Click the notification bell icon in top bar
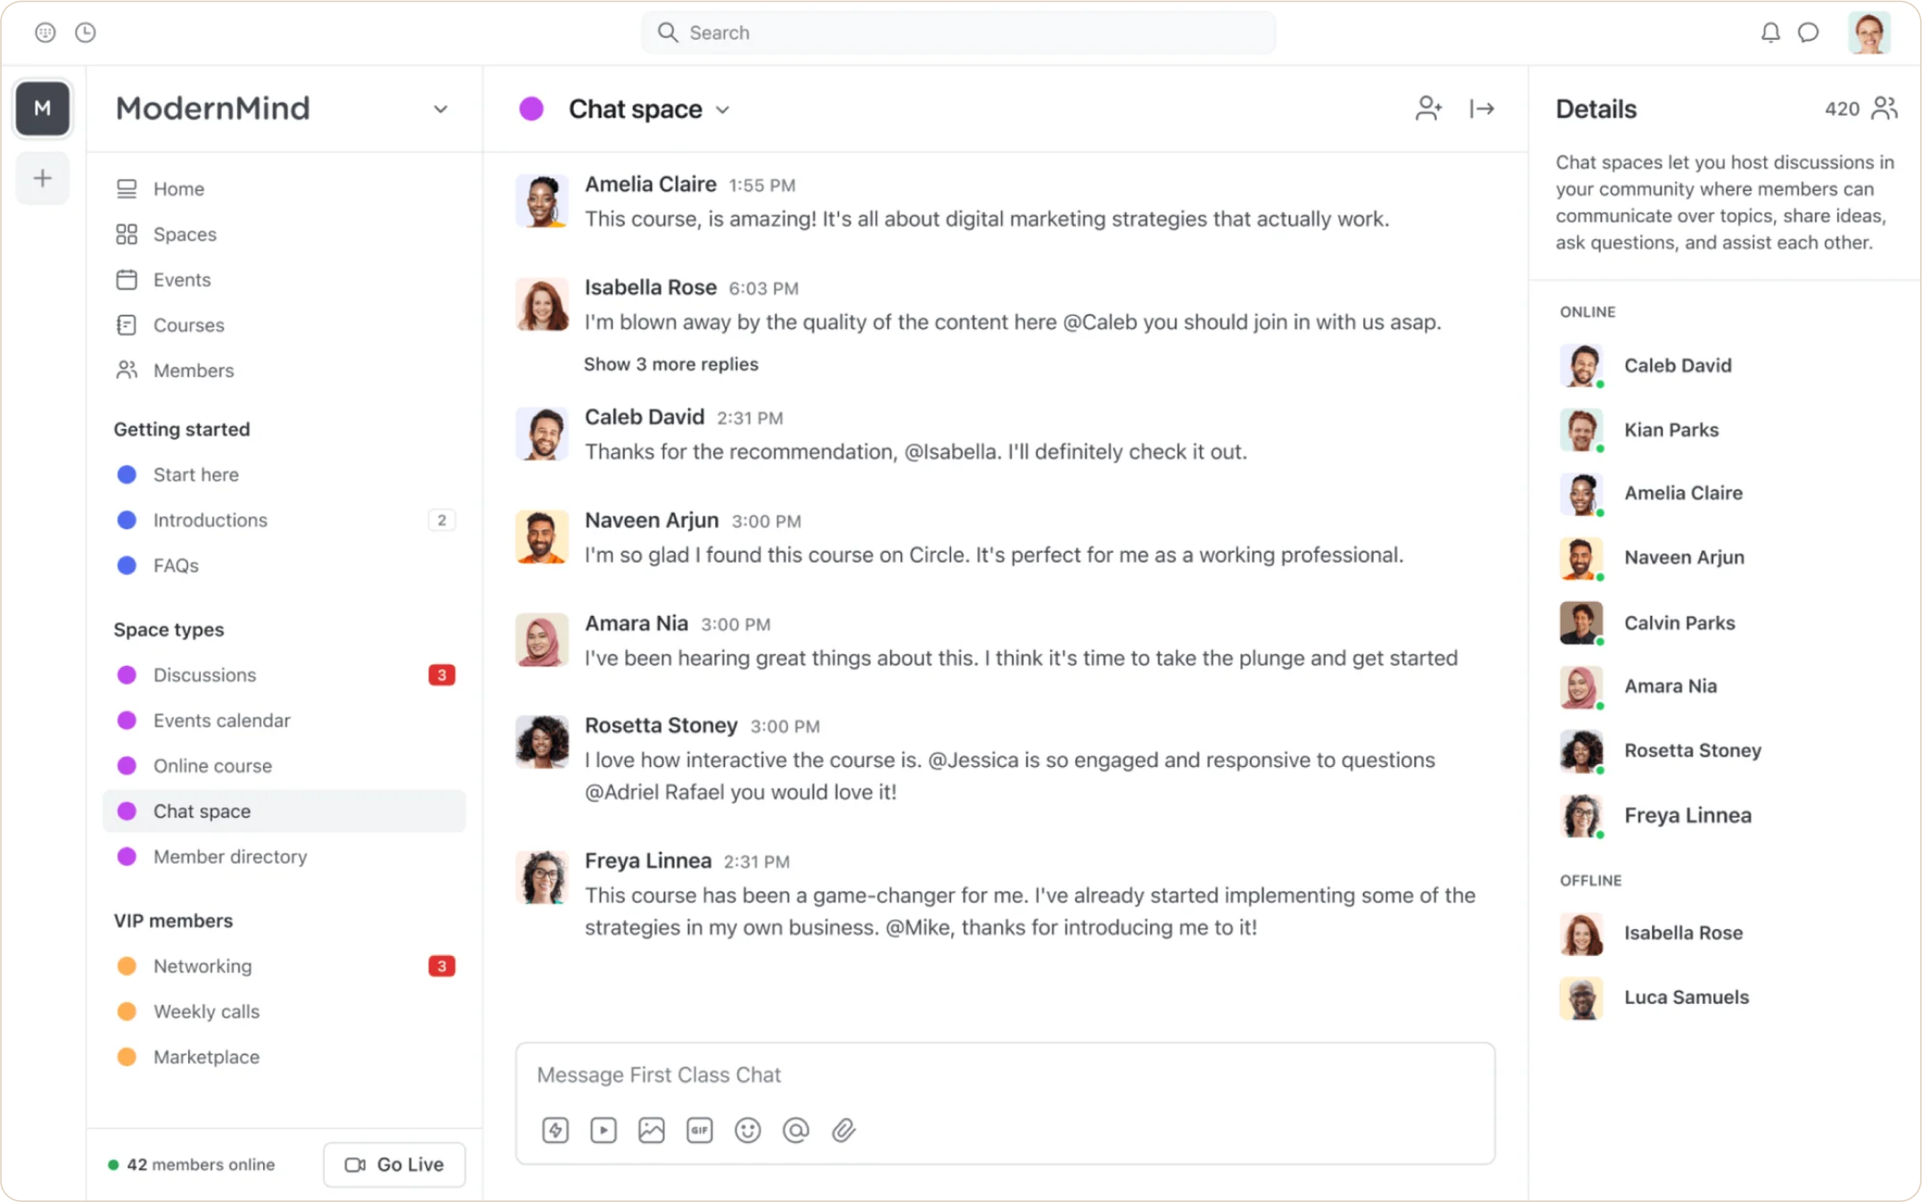This screenshot has height=1202, width=1922. tap(1771, 32)
